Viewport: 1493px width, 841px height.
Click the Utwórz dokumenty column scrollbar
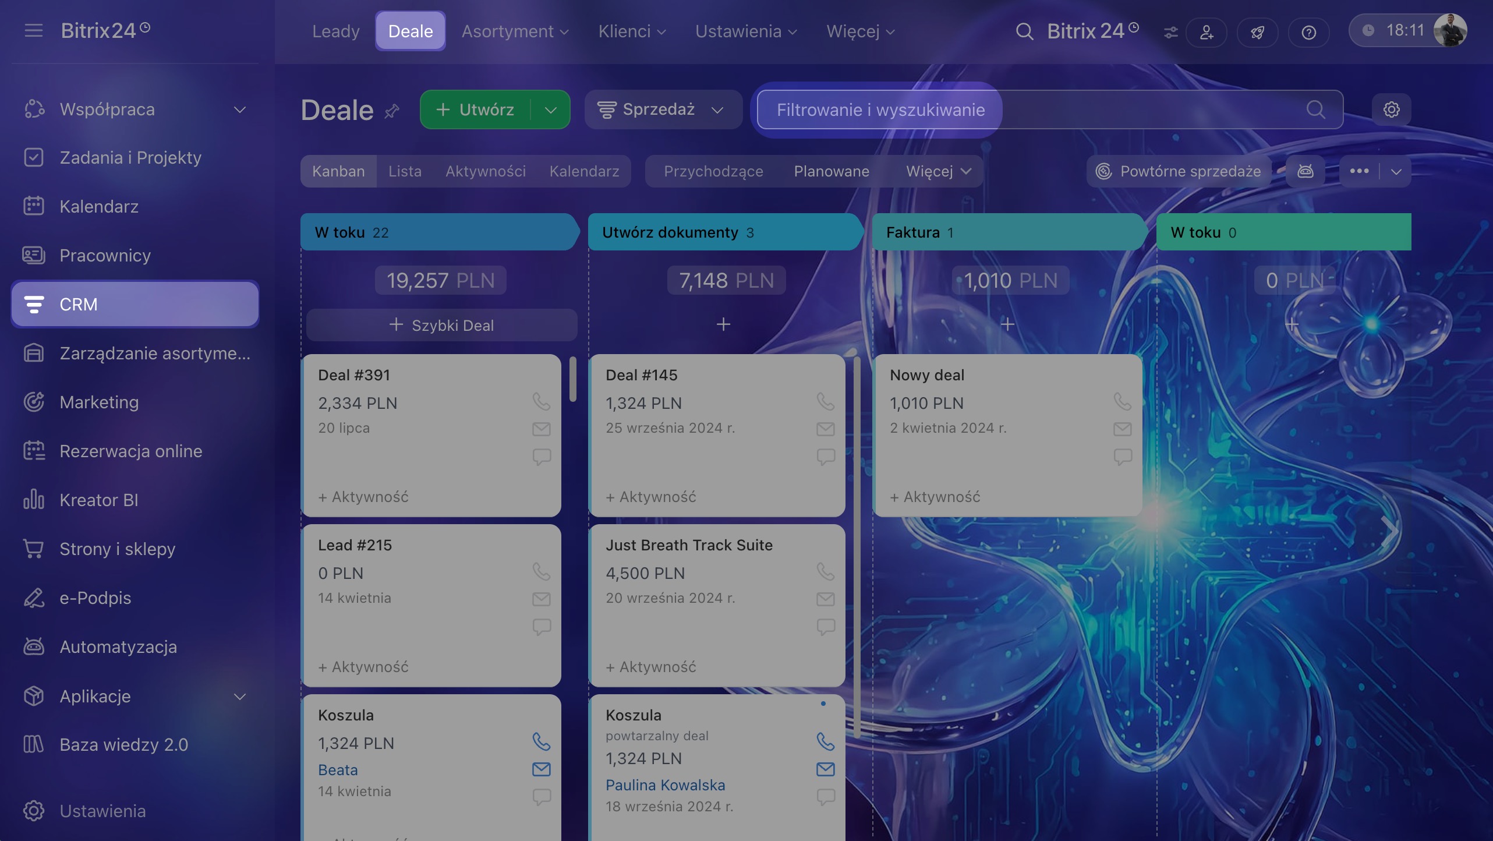[857, 547]
